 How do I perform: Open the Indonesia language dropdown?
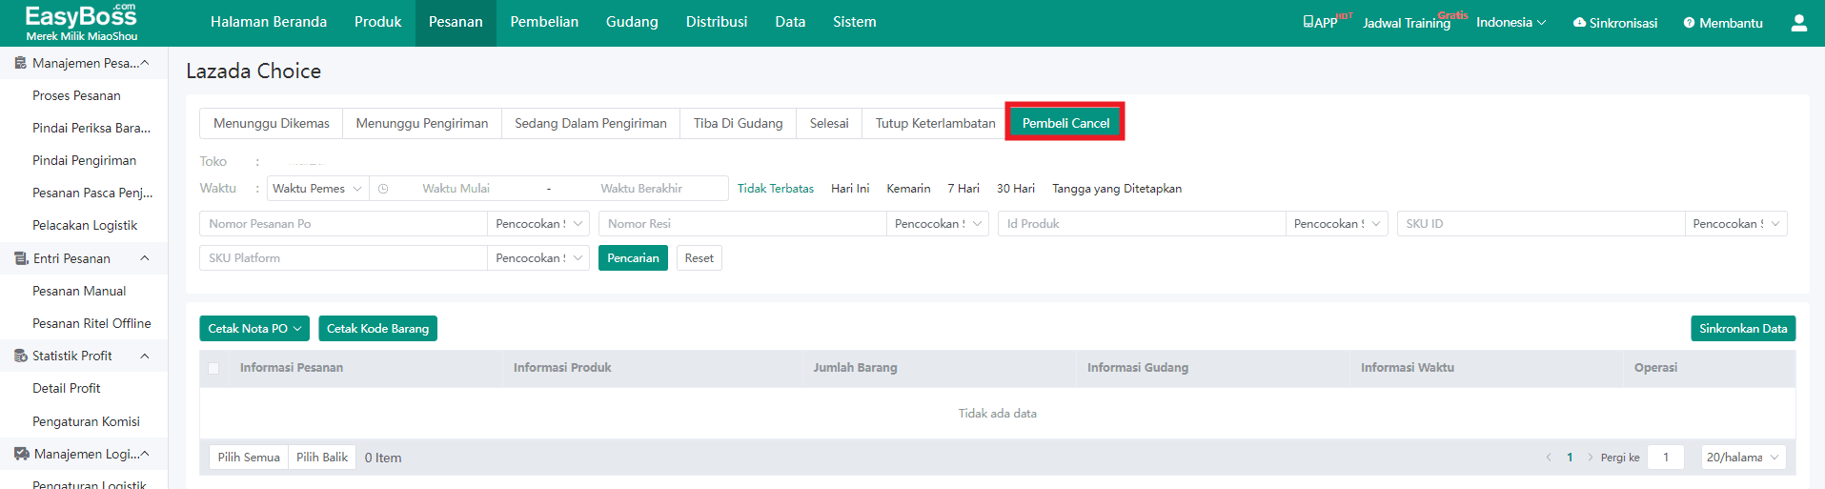tap(1511, 22)
